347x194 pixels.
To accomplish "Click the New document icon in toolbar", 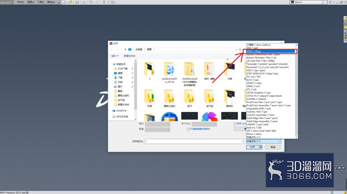I will (64, 2).
